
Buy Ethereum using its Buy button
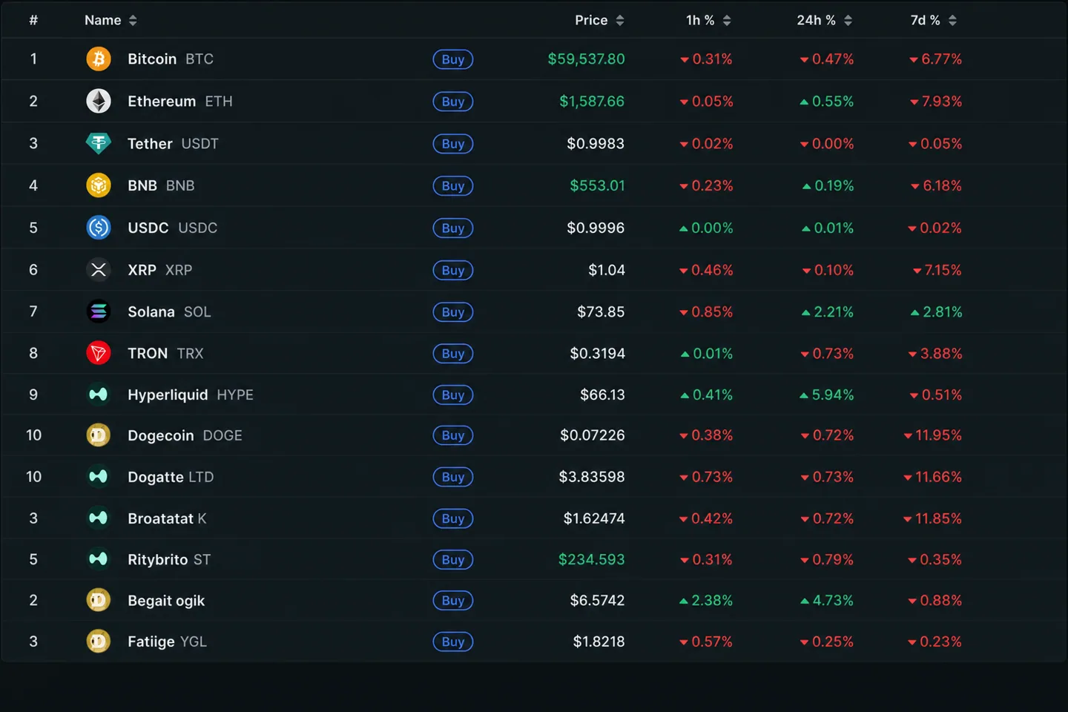pyautogui.click(x=453, y=102)
